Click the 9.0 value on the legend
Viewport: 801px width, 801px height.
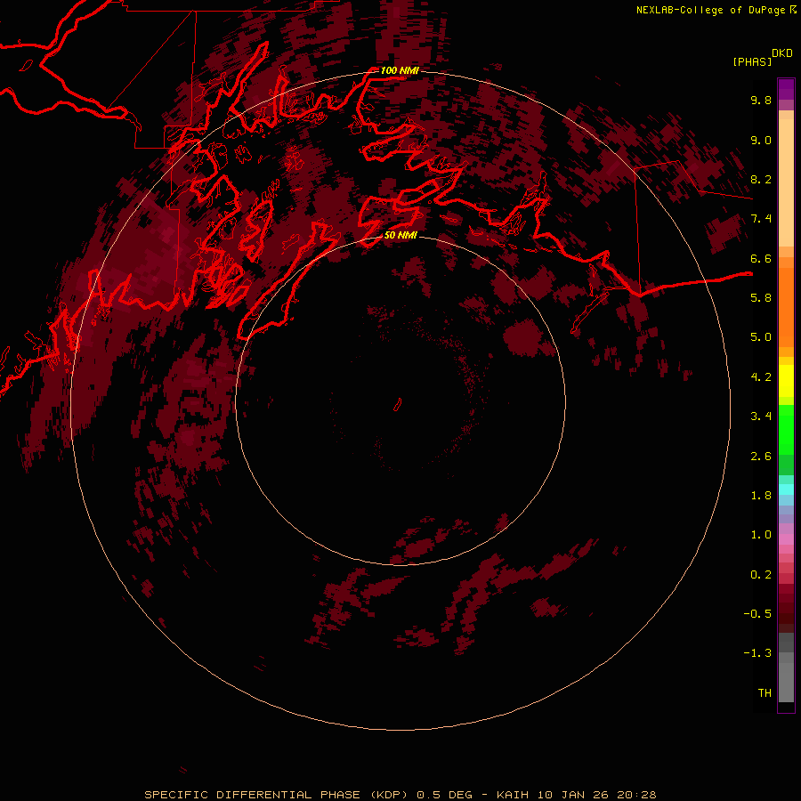pos(761,140)
